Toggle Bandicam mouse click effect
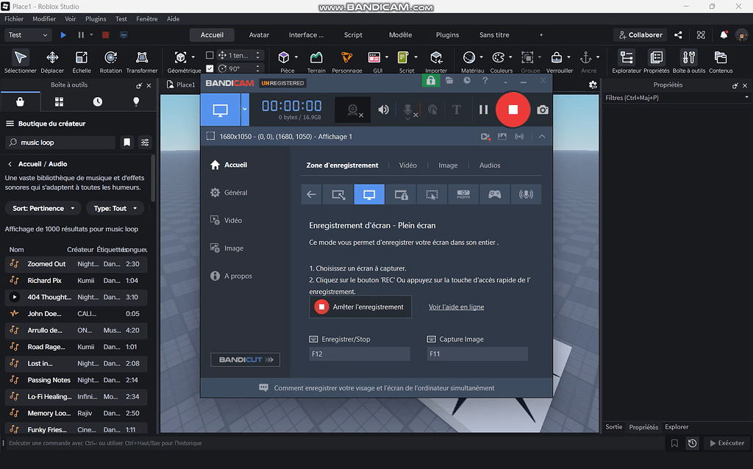Screen dimensions: 753x469 pos(432,110)
